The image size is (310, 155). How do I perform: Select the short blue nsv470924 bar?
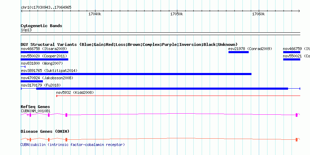tap(32, 81)
